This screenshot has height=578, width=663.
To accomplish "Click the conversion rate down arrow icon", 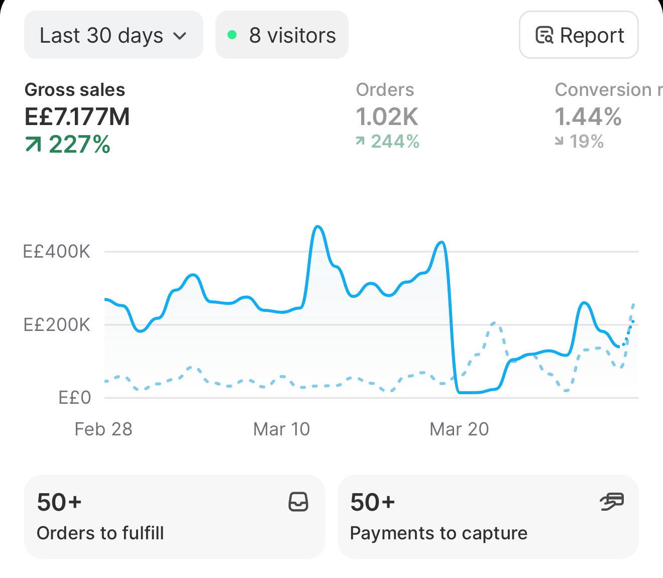I will coord(559,141).
